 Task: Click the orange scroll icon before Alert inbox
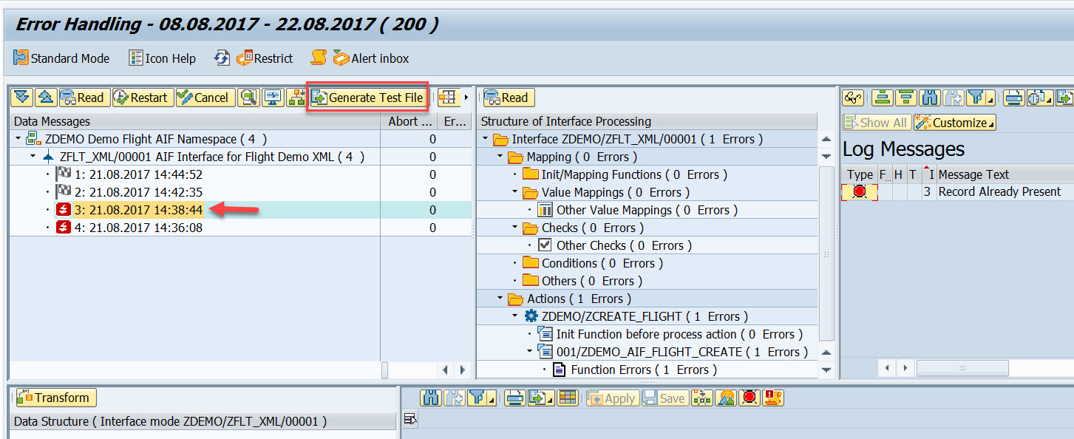319,58
